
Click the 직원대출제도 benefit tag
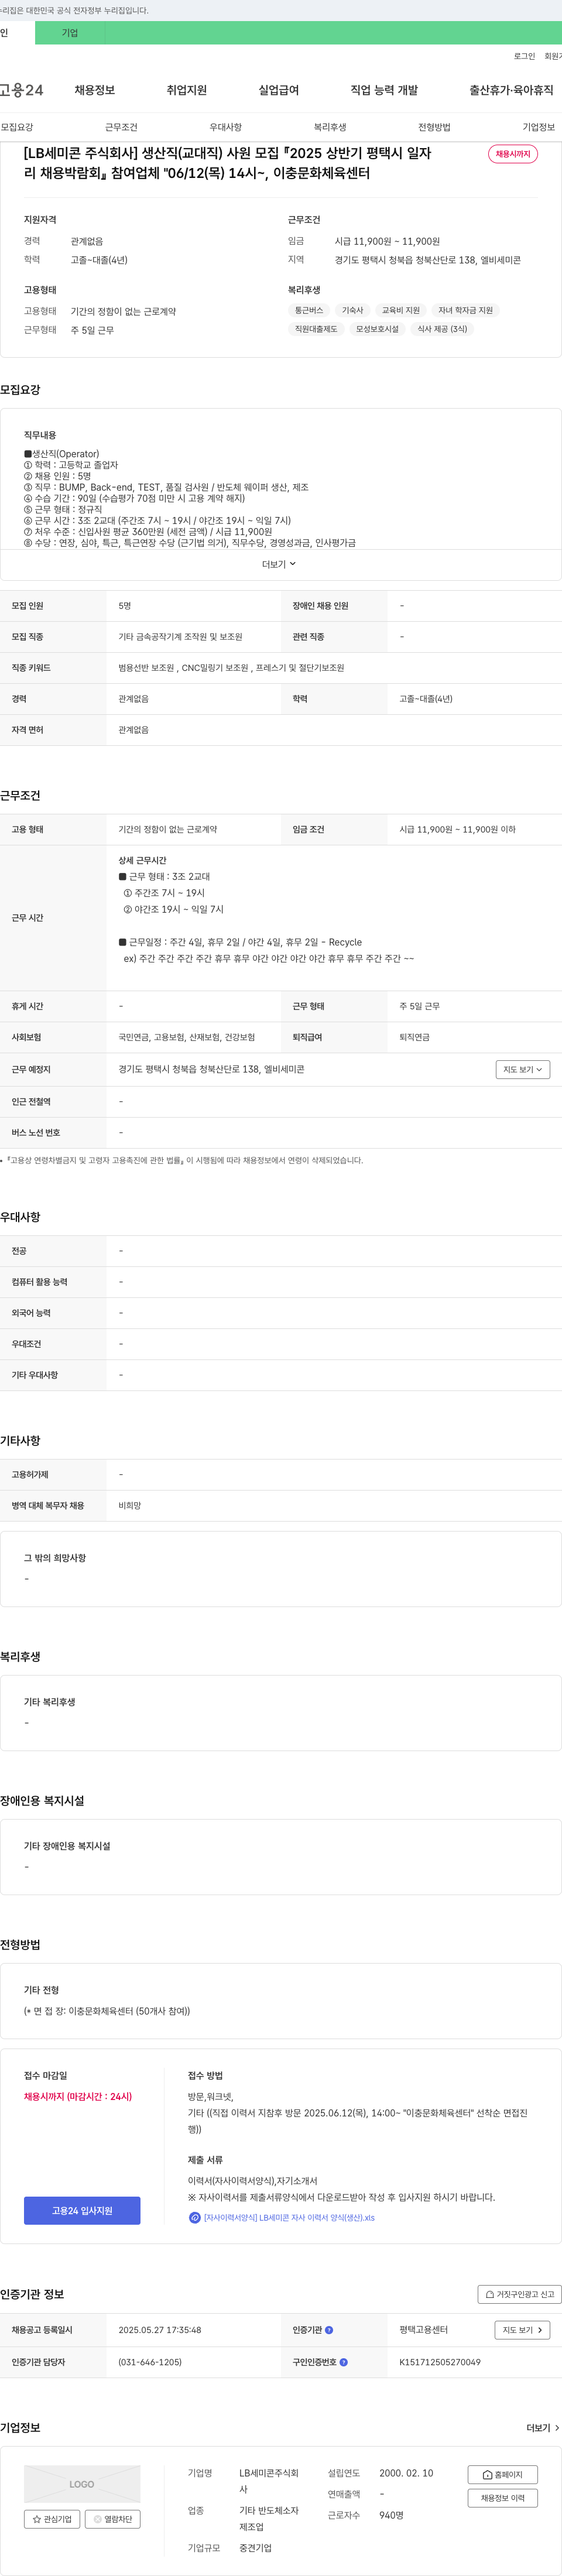(316, 328)
